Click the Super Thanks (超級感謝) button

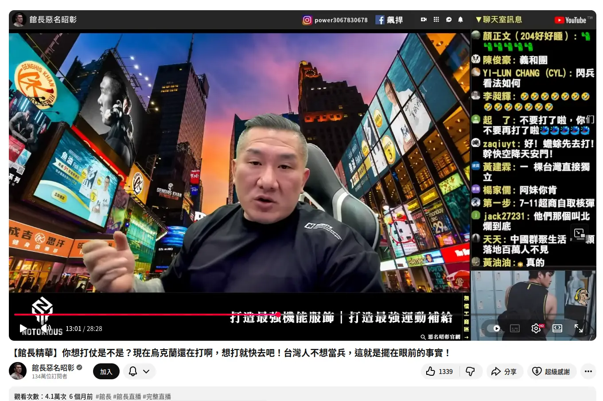552,371
